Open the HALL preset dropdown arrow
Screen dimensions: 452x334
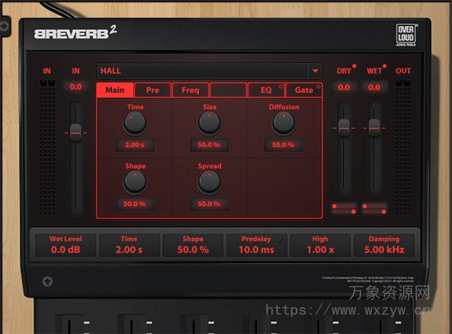click(315, 71)
